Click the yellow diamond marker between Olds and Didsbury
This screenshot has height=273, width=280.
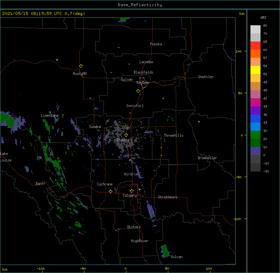[126, 135]
